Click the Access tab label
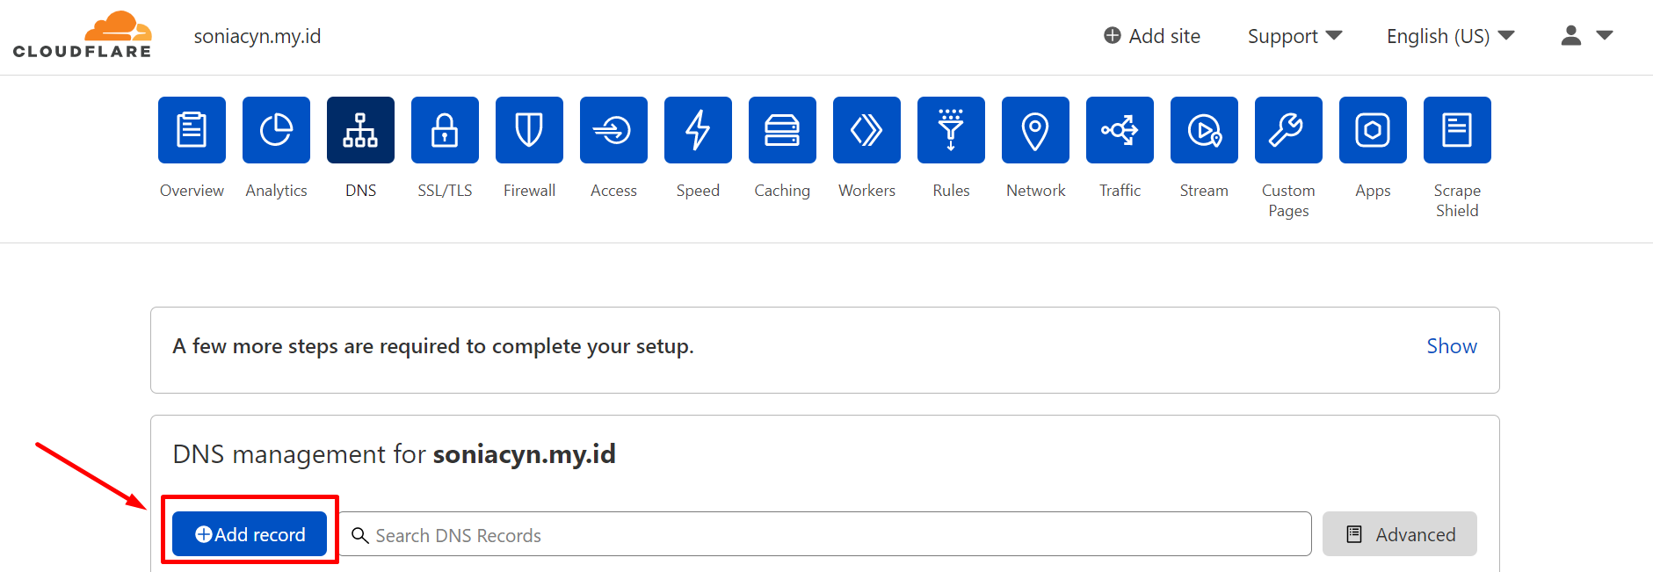This screenshot has width=1653, height=572. (x=613, y=191)
